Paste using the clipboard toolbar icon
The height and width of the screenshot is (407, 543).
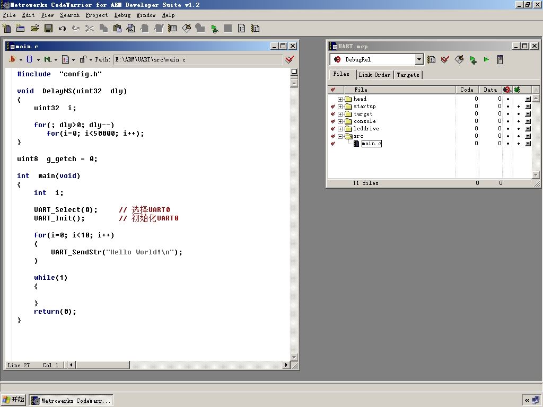coord(117,29)
